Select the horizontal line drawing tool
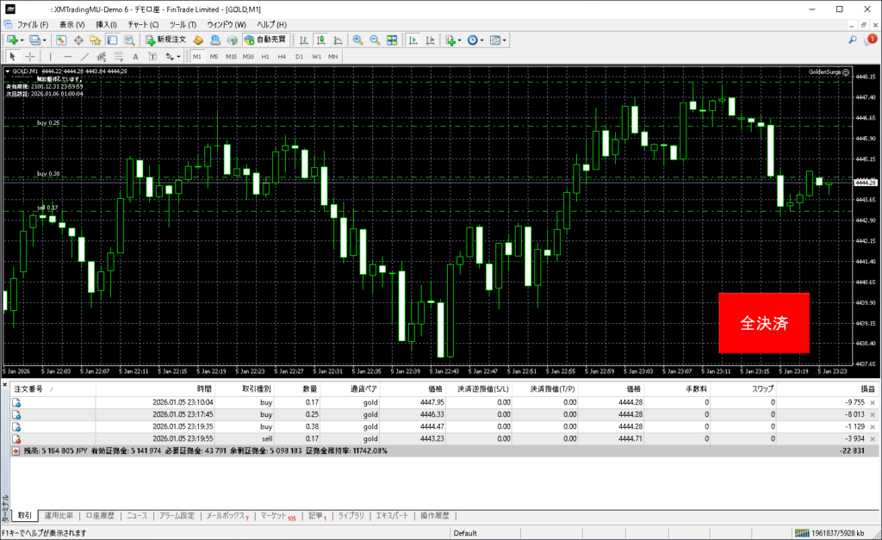The image size is (882, 540). click(x=67, y=56)
